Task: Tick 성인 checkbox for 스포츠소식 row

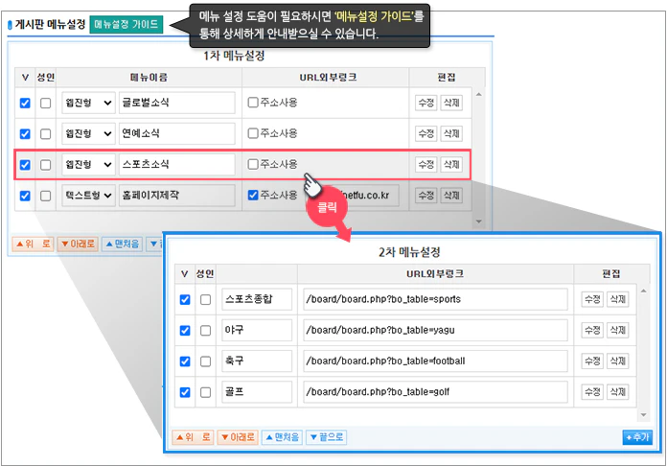Action: [x=45, y=165]
